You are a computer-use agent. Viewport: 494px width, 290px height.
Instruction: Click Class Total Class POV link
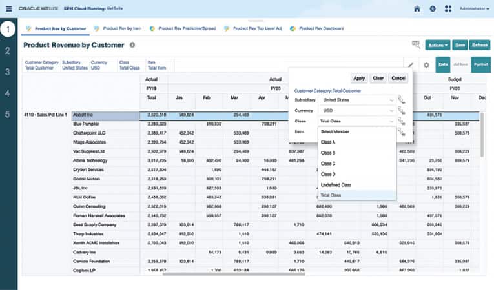click(x=130, y=65)
